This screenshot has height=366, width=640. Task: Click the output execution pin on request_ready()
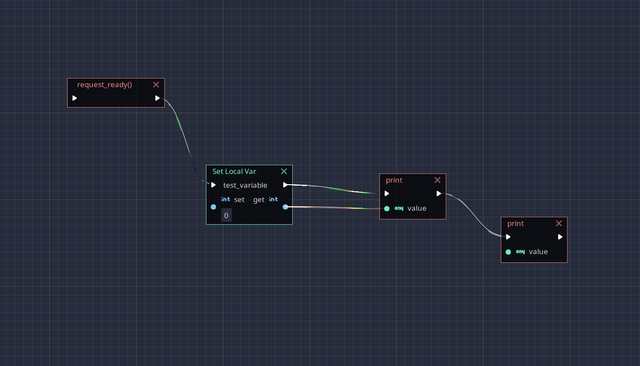pos(157,98)
